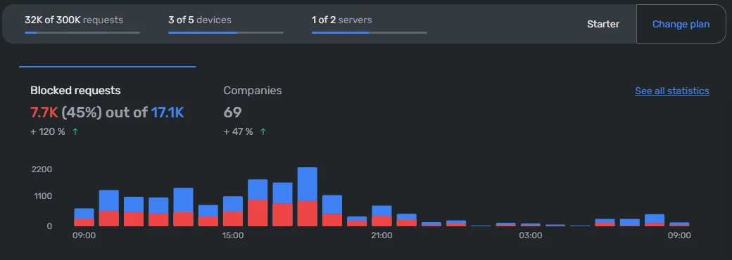This screenshot has width=732, height=260.
Task: Switch to the Companies tab
Action: point(253,91)
